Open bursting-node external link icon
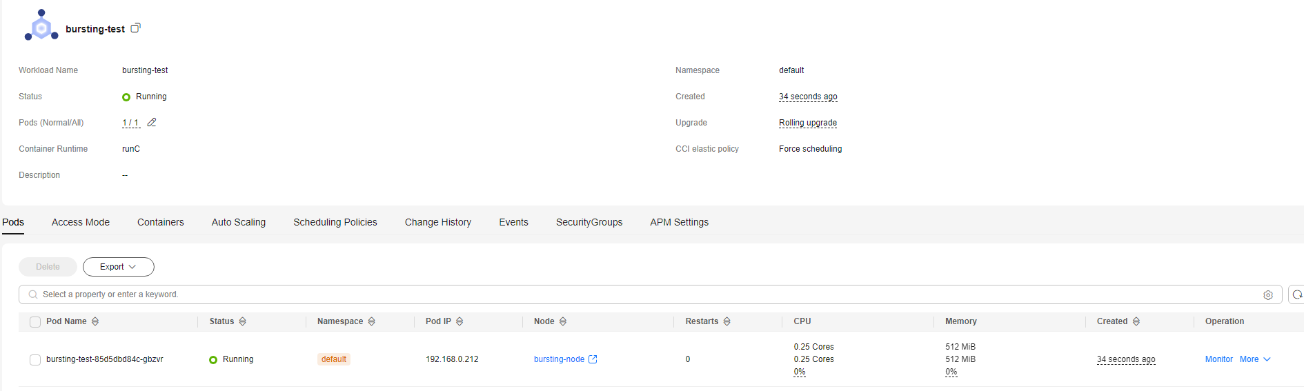This screenshot has height=391, width=1304. [593, 359]
